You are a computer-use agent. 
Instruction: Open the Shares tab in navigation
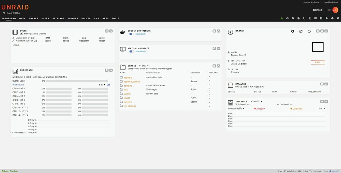33,18
